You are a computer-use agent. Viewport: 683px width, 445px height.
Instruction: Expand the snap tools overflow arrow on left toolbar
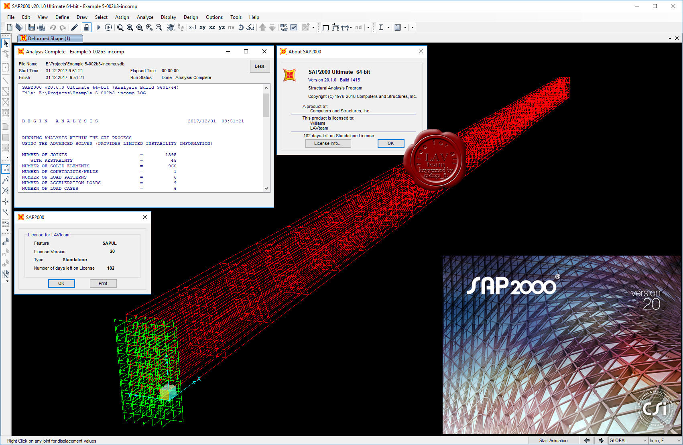[7, 230]
